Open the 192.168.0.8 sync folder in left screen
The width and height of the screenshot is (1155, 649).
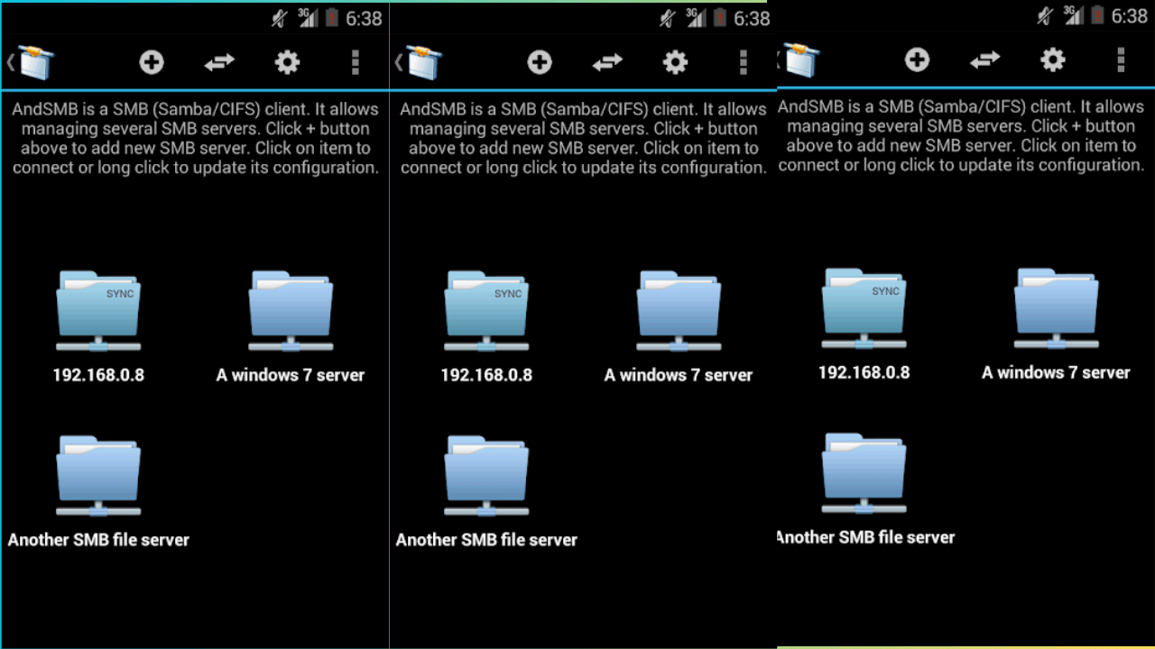click(x=98, y=311)
